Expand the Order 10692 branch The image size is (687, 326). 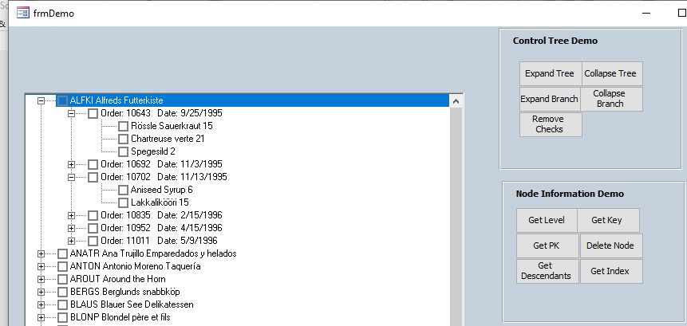click(x=72, y=164)
